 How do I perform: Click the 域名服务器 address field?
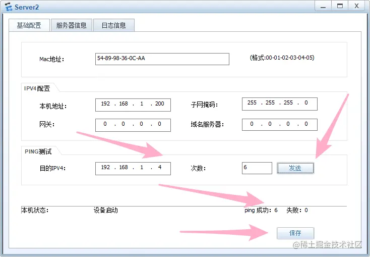coord(280,124)
